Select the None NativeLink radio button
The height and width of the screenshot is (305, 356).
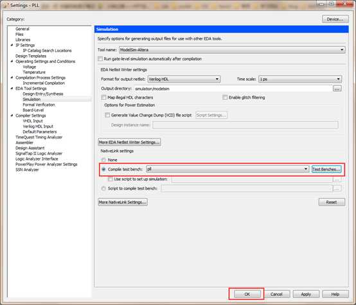[x=103, y=160]
